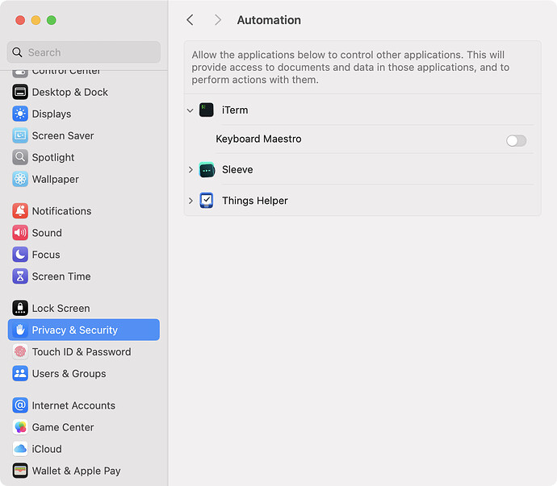
Task: Click the Automation page title
Action: coord(269,20)
